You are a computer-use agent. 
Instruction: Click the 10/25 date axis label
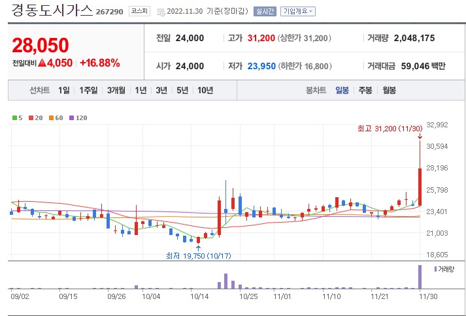[x=248, y=296]
